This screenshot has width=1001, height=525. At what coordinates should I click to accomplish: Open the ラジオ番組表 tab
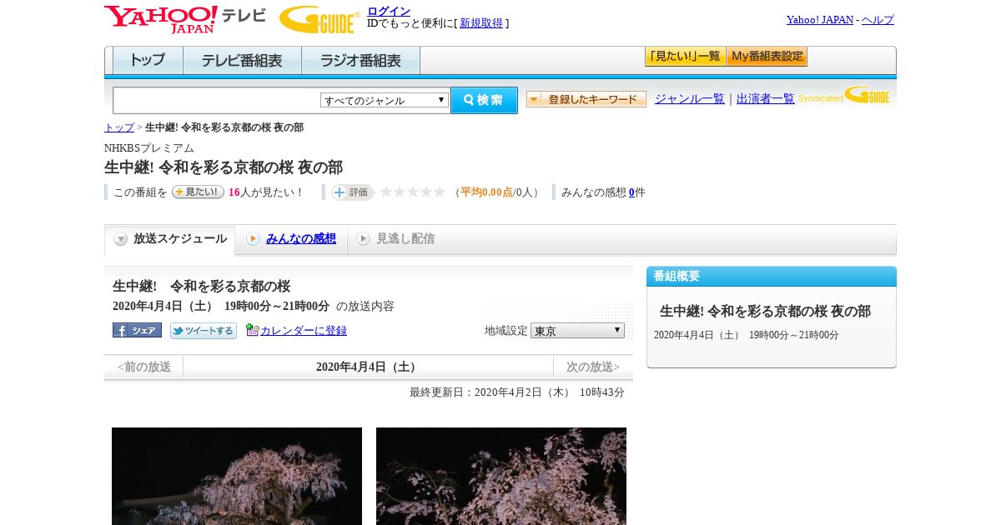pyautogui.click(x=360, y=61)
